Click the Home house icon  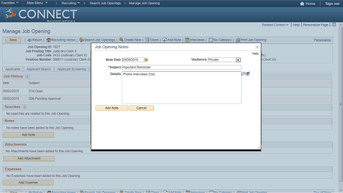(302, 4)
